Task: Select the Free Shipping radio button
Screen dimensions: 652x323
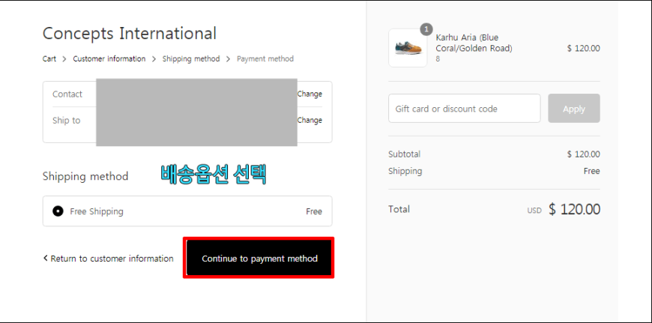Action: (x=58, y=211)
